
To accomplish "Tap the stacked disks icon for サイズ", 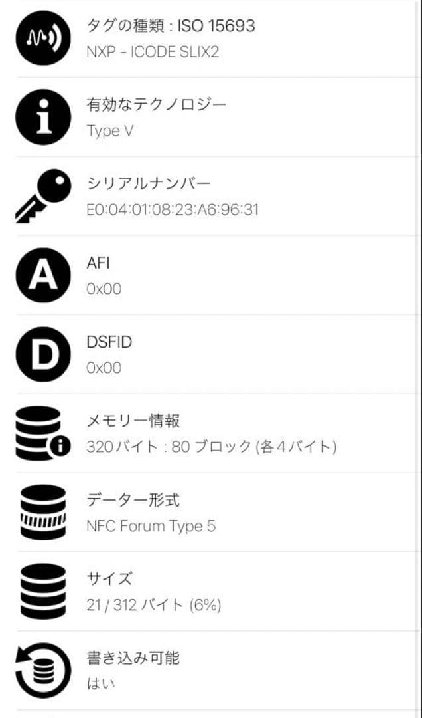I will (x=42, y=591).
